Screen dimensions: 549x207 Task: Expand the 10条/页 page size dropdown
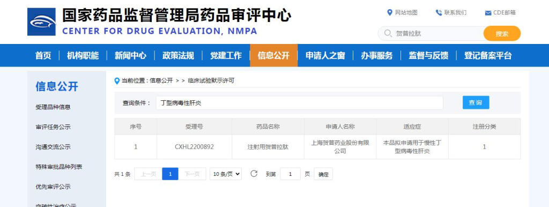pyautogui.click(x=226, y=174)
